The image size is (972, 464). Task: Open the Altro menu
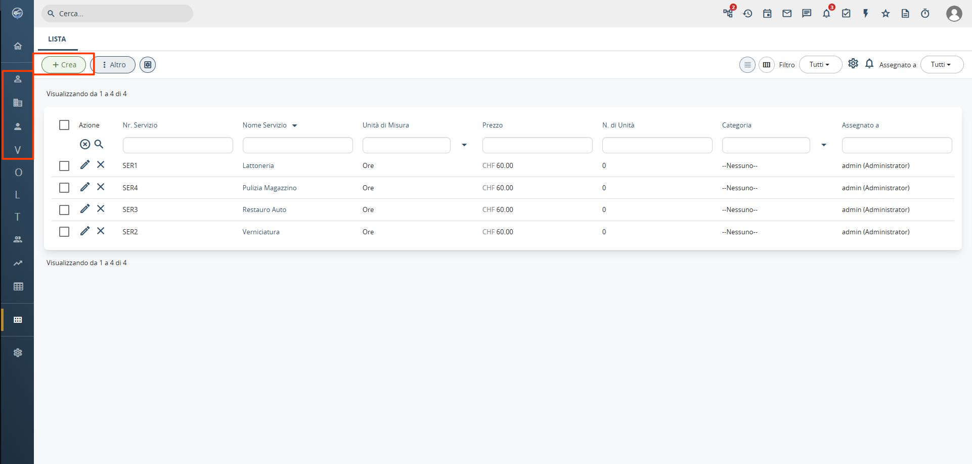coord(115,65)
